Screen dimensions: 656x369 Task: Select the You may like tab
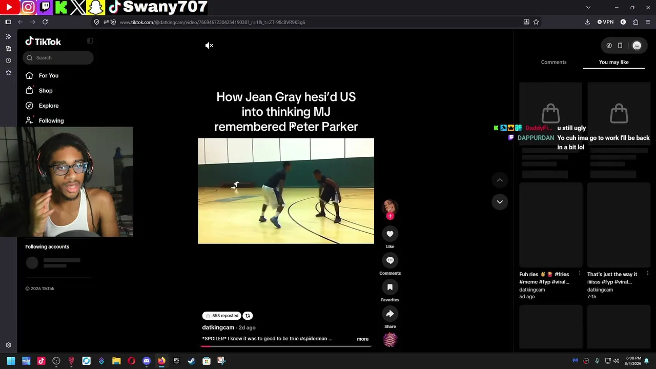[x=613, y=62]
